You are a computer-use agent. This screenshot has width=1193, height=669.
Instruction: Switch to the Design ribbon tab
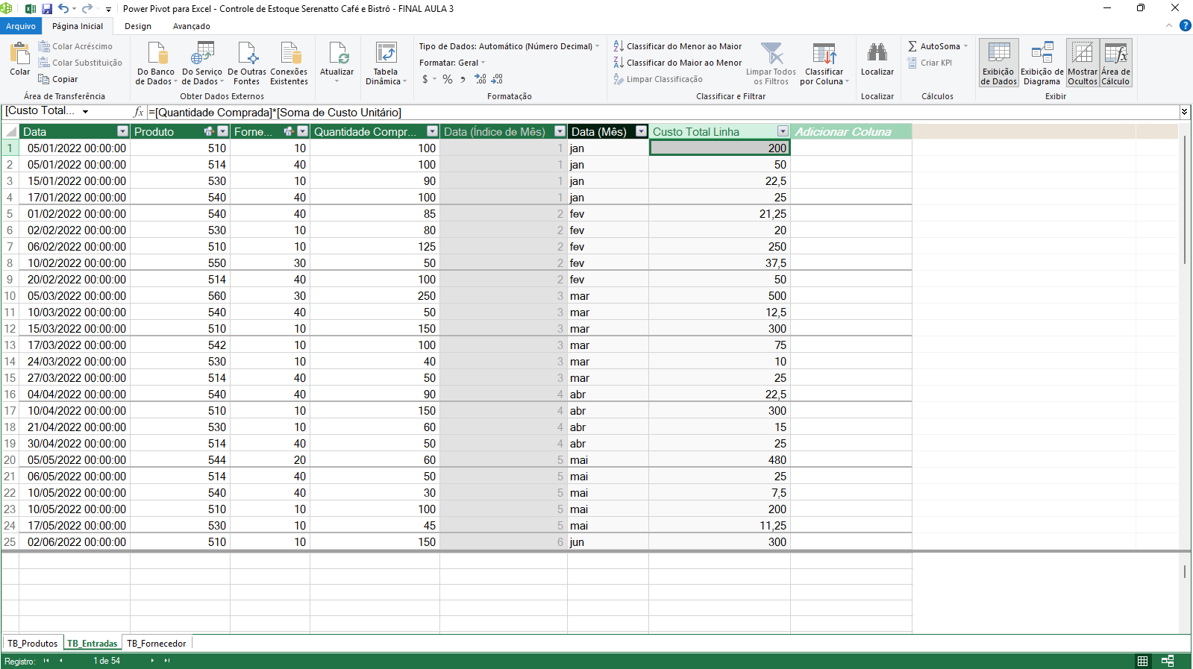(138, 26)
